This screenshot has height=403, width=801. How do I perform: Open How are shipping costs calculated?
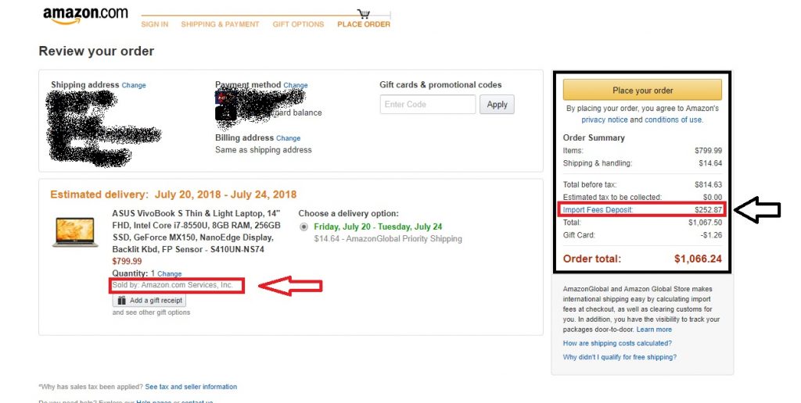coord(617,344)
